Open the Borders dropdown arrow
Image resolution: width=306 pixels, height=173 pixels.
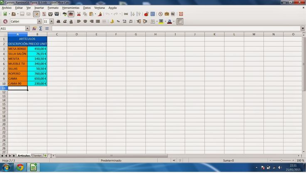pyautogui.click(x=157, y=22)
